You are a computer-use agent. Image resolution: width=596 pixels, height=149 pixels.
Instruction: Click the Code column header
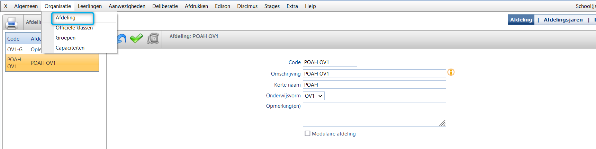(17, 39)
